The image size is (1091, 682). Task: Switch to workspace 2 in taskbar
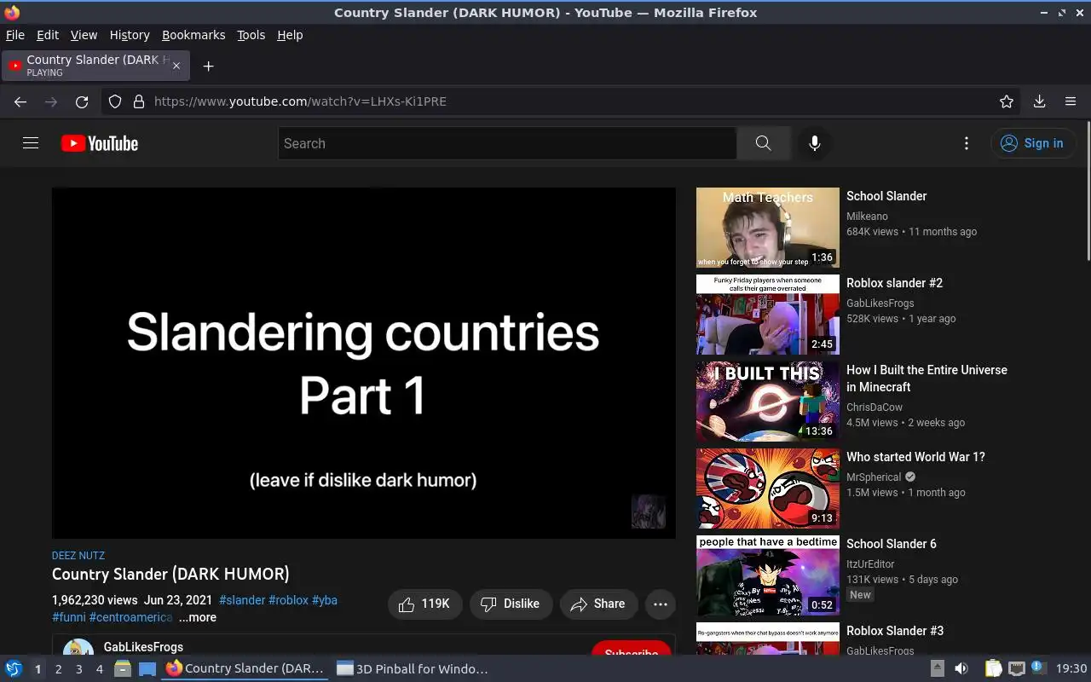click(58, 669)
